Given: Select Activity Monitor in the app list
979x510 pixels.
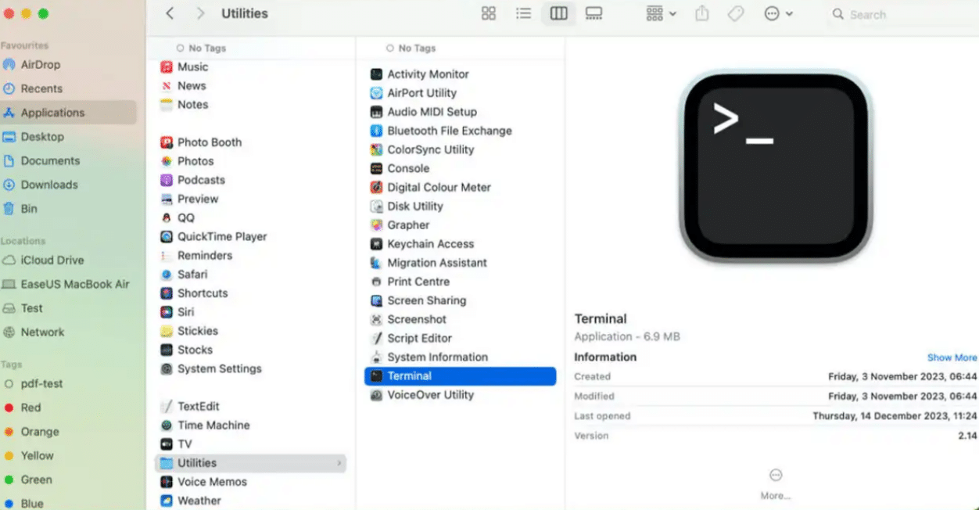Looking at the screenshot, I should pos(428,74).
